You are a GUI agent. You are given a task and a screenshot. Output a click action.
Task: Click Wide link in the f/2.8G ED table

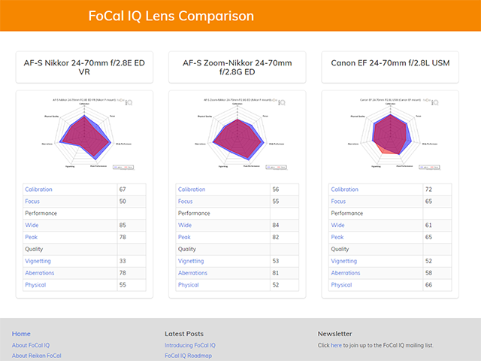click(x=185, y=226)
